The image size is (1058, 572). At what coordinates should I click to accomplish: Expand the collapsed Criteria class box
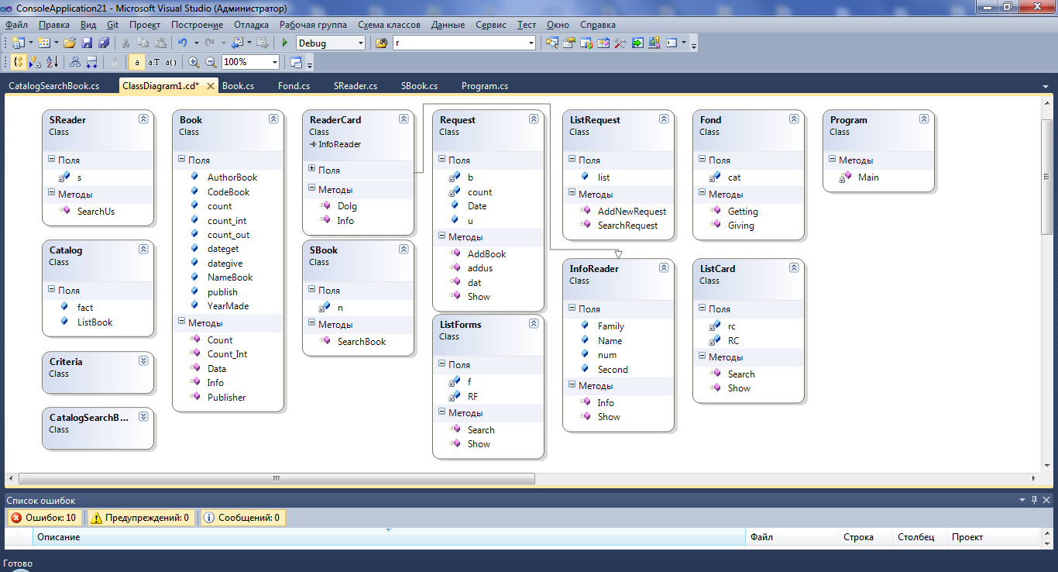point(143,361)
